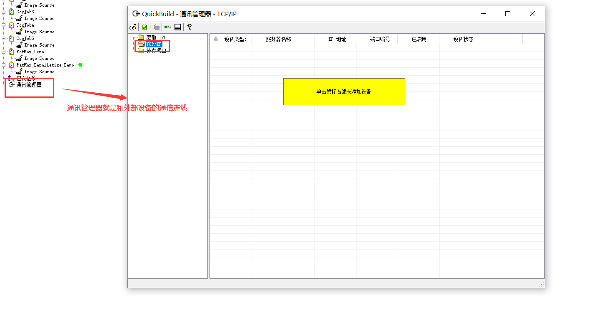This screenshot has width=606, height=326.
Task: Click the green I/O board toolbar icon
Action: click(167, 27)
